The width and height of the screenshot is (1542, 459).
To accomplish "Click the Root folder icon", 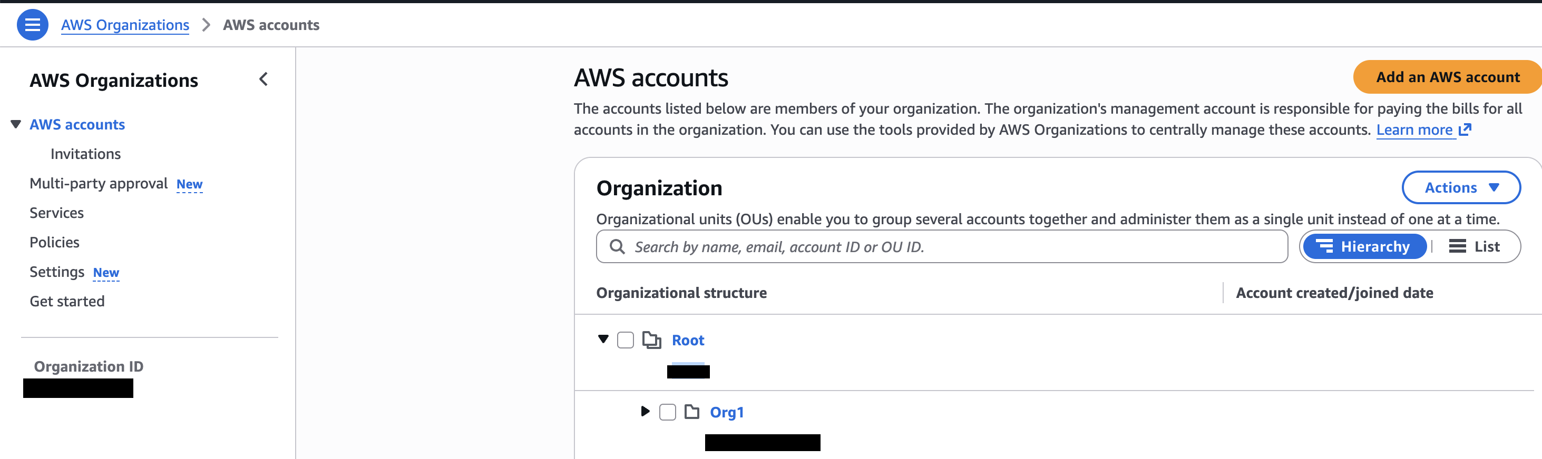I will coord(651,340).
